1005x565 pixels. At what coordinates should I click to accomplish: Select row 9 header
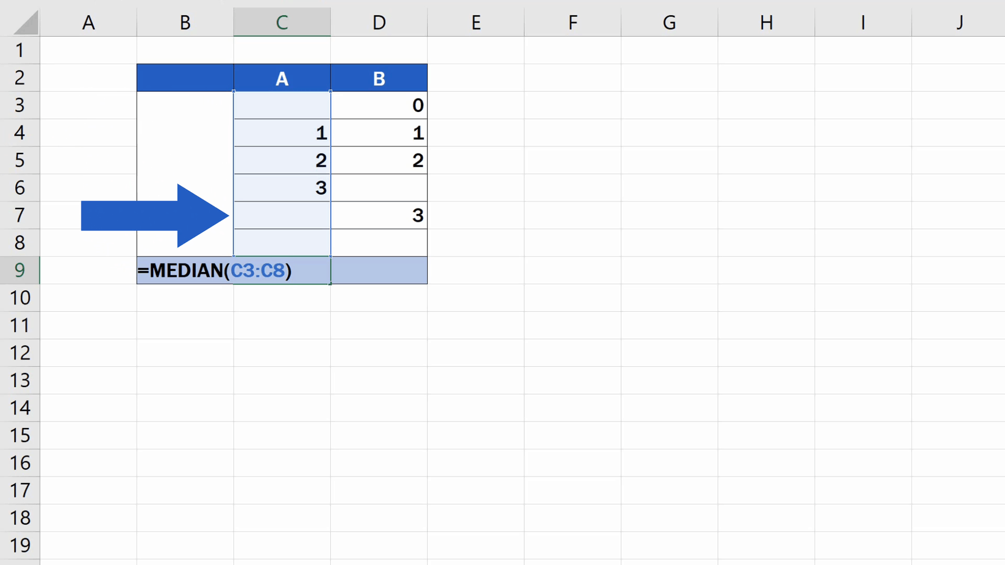(20, 270)
